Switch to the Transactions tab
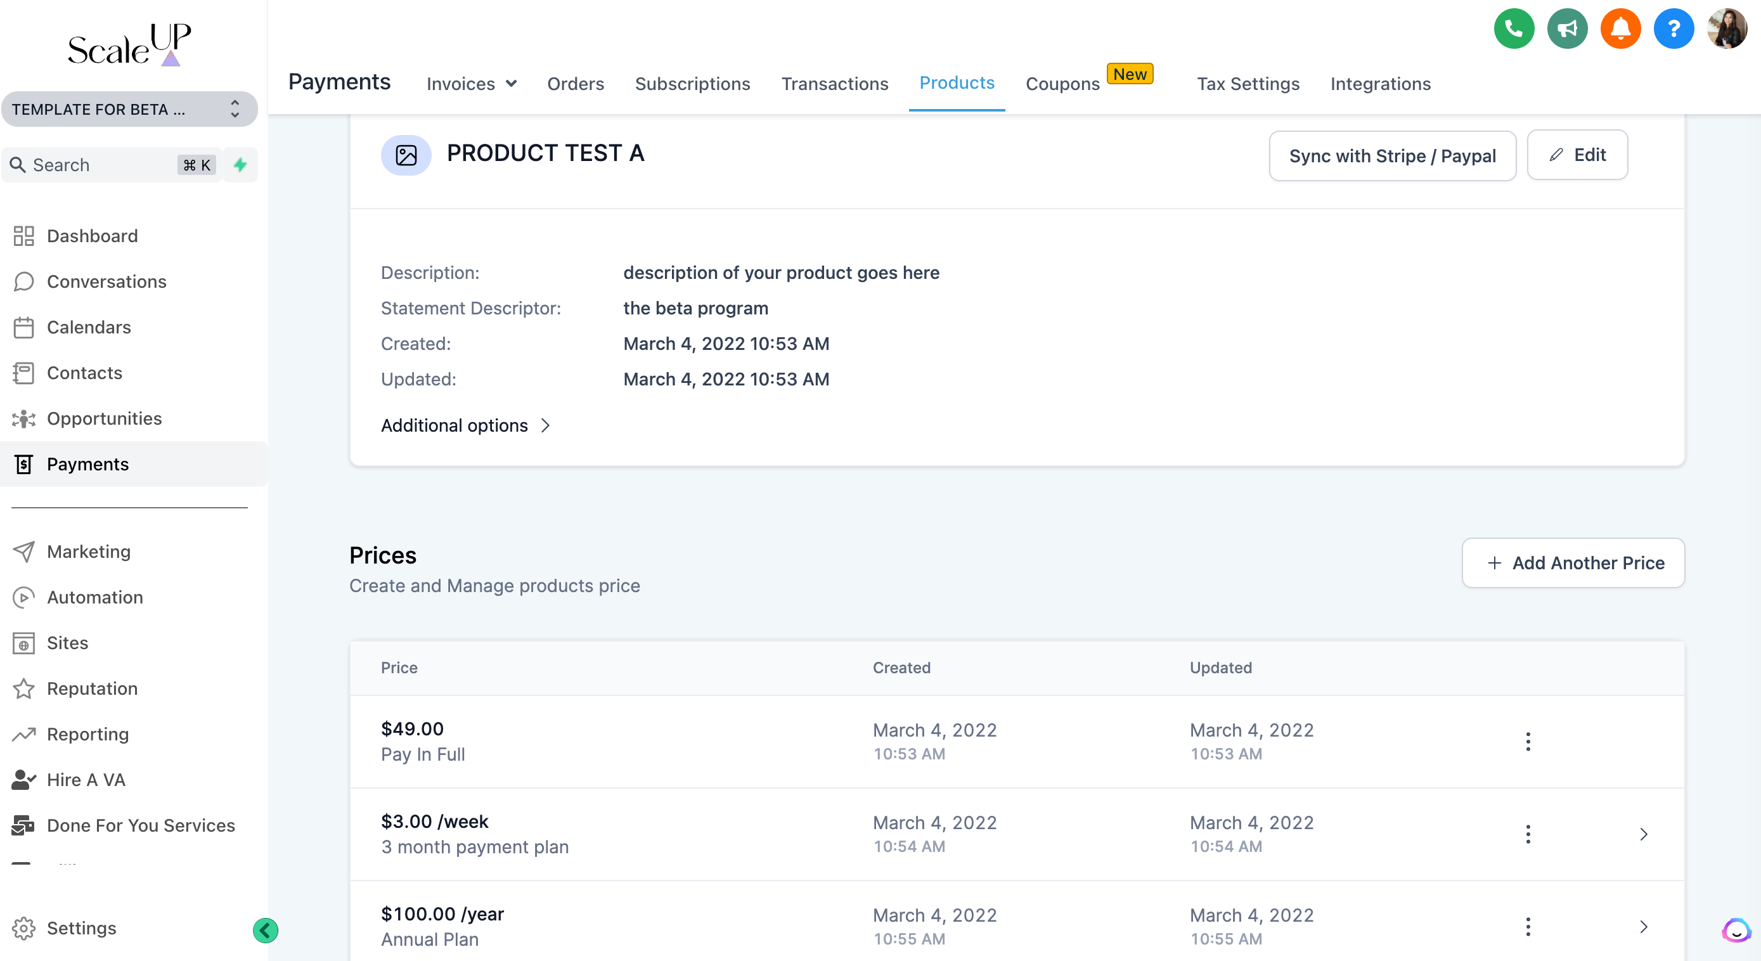The height and width of the screenshot is (961, 1761). 835,84
